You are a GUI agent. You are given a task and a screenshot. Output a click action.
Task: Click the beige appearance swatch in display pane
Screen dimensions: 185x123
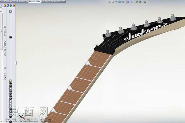(11, 81)
